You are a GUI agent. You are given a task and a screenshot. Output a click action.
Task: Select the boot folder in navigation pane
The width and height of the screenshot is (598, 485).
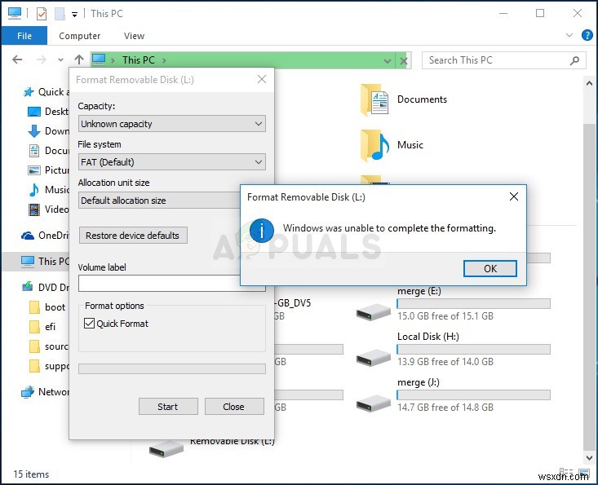coord(47,307)
